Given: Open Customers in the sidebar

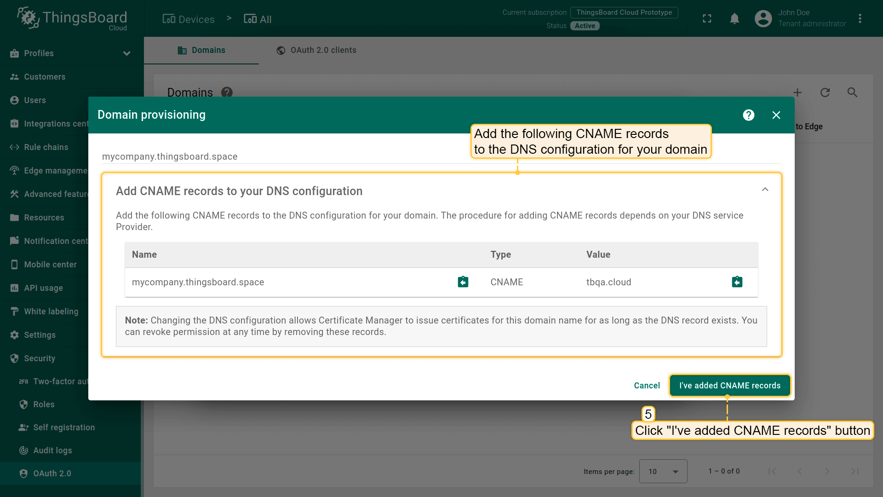Looking at the screenshot, I should point(45,77).
